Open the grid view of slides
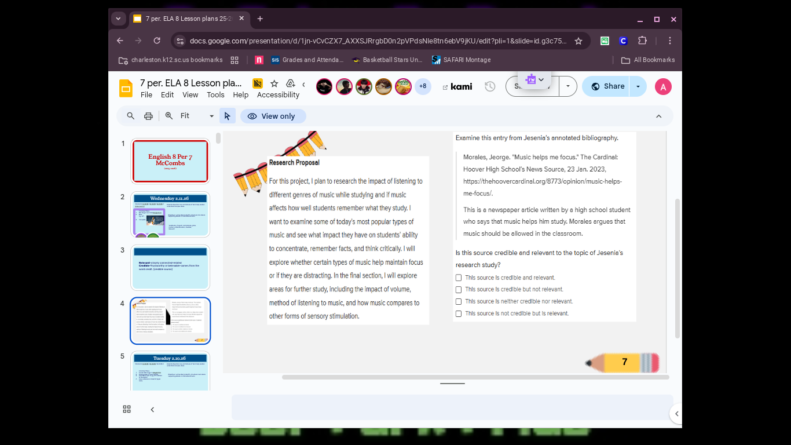The width and height of the screenshot is (791, 445). (126, 409)
